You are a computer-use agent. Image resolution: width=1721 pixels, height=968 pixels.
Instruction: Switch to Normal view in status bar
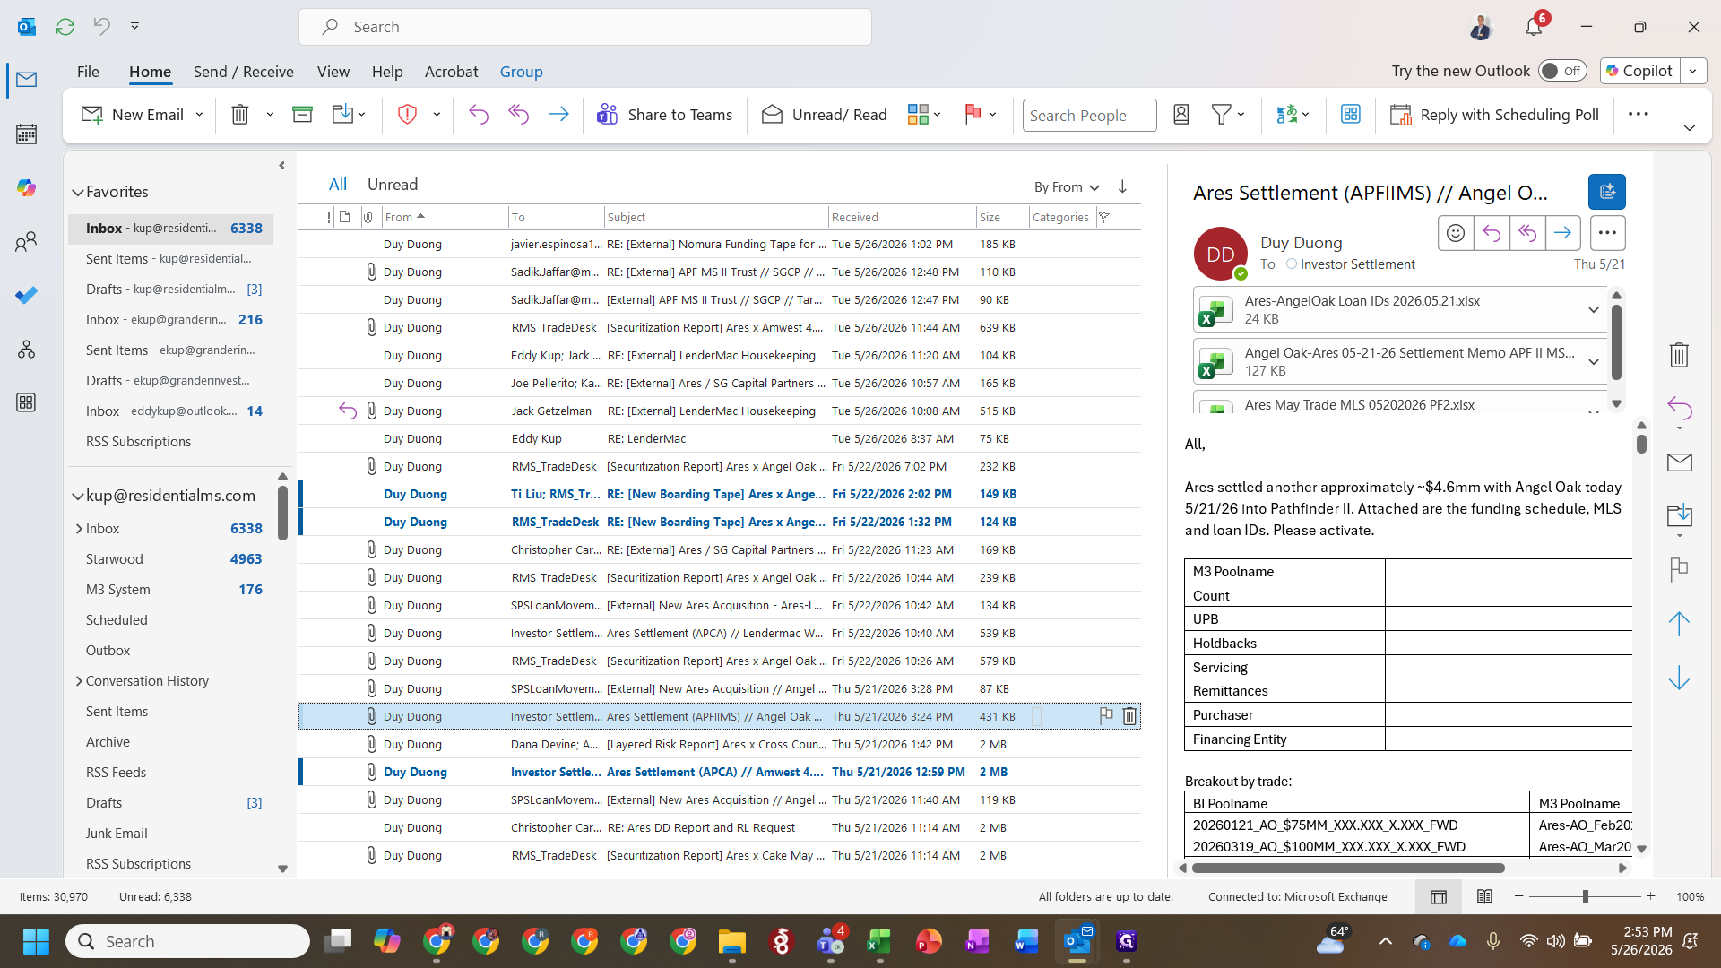(1439, 896)
